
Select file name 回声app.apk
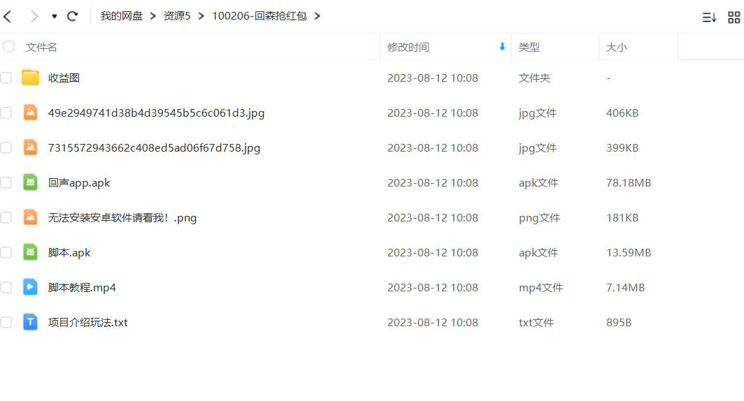[x=79, y=183]
